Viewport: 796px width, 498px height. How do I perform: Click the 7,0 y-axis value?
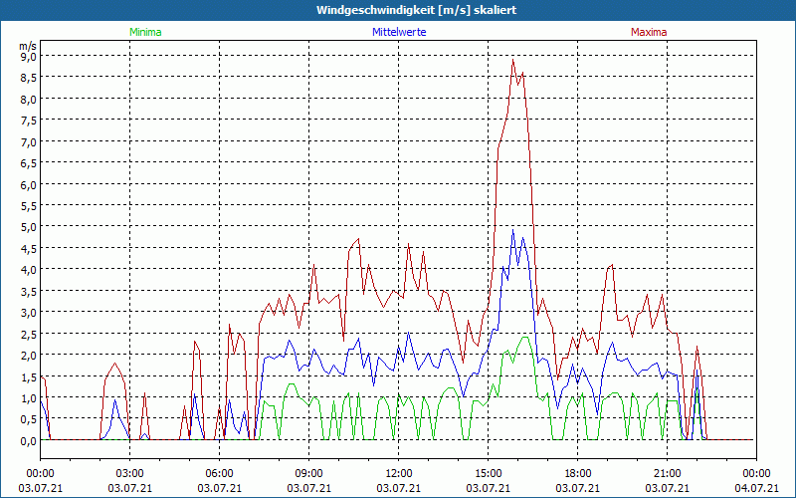pos(28,141)
